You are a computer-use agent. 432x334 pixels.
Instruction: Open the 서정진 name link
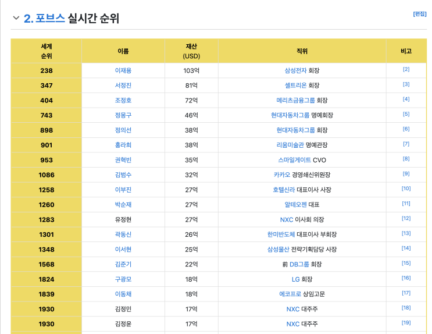pos(123,86)
